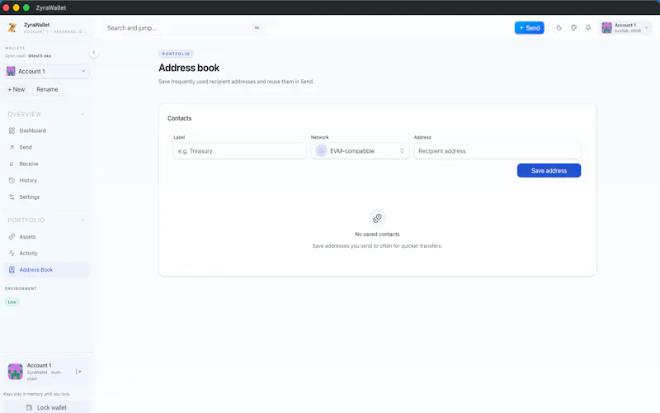
Task: Click the No saved contacts text
Action: tap(377, 235)
